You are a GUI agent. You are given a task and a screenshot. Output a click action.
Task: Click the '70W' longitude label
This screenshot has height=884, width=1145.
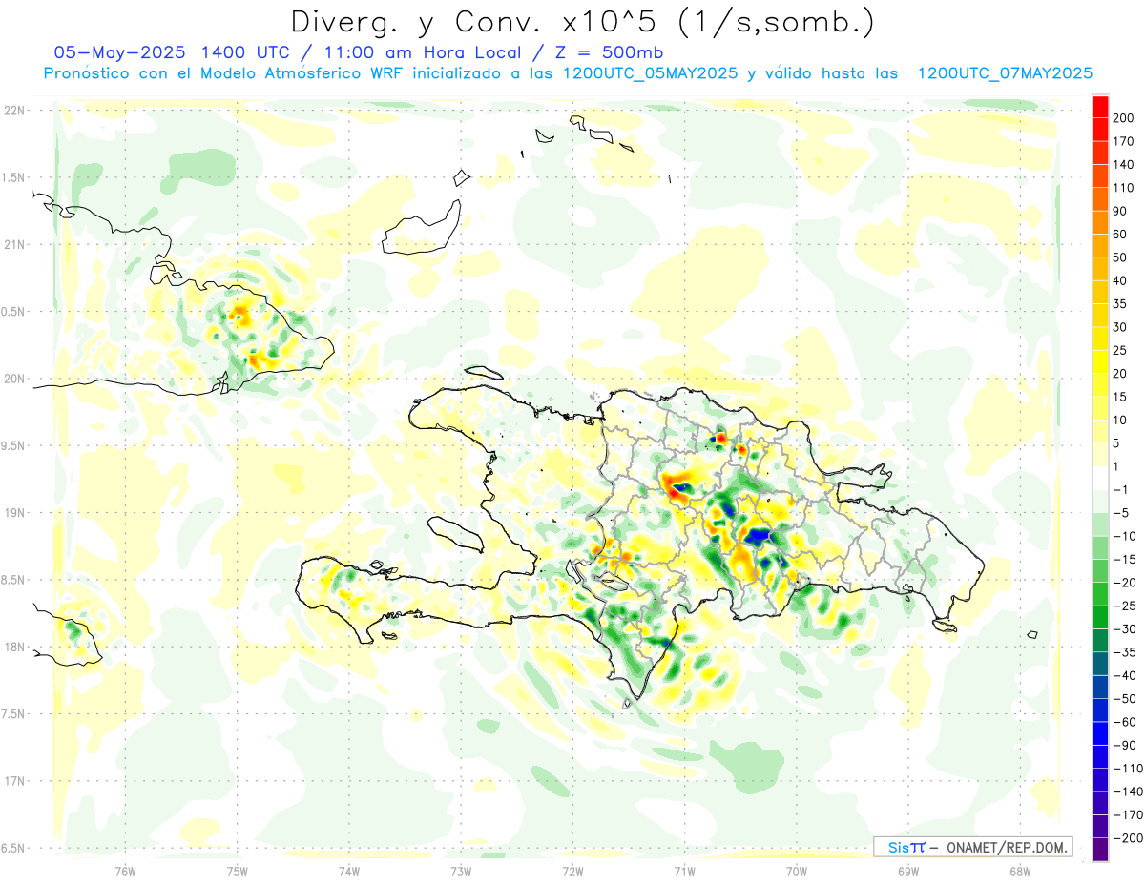tap(796, 872)
